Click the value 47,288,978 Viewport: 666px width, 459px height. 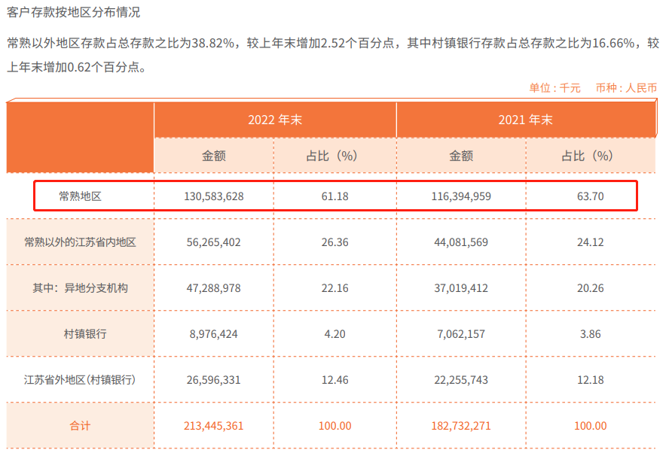[214, 288]
